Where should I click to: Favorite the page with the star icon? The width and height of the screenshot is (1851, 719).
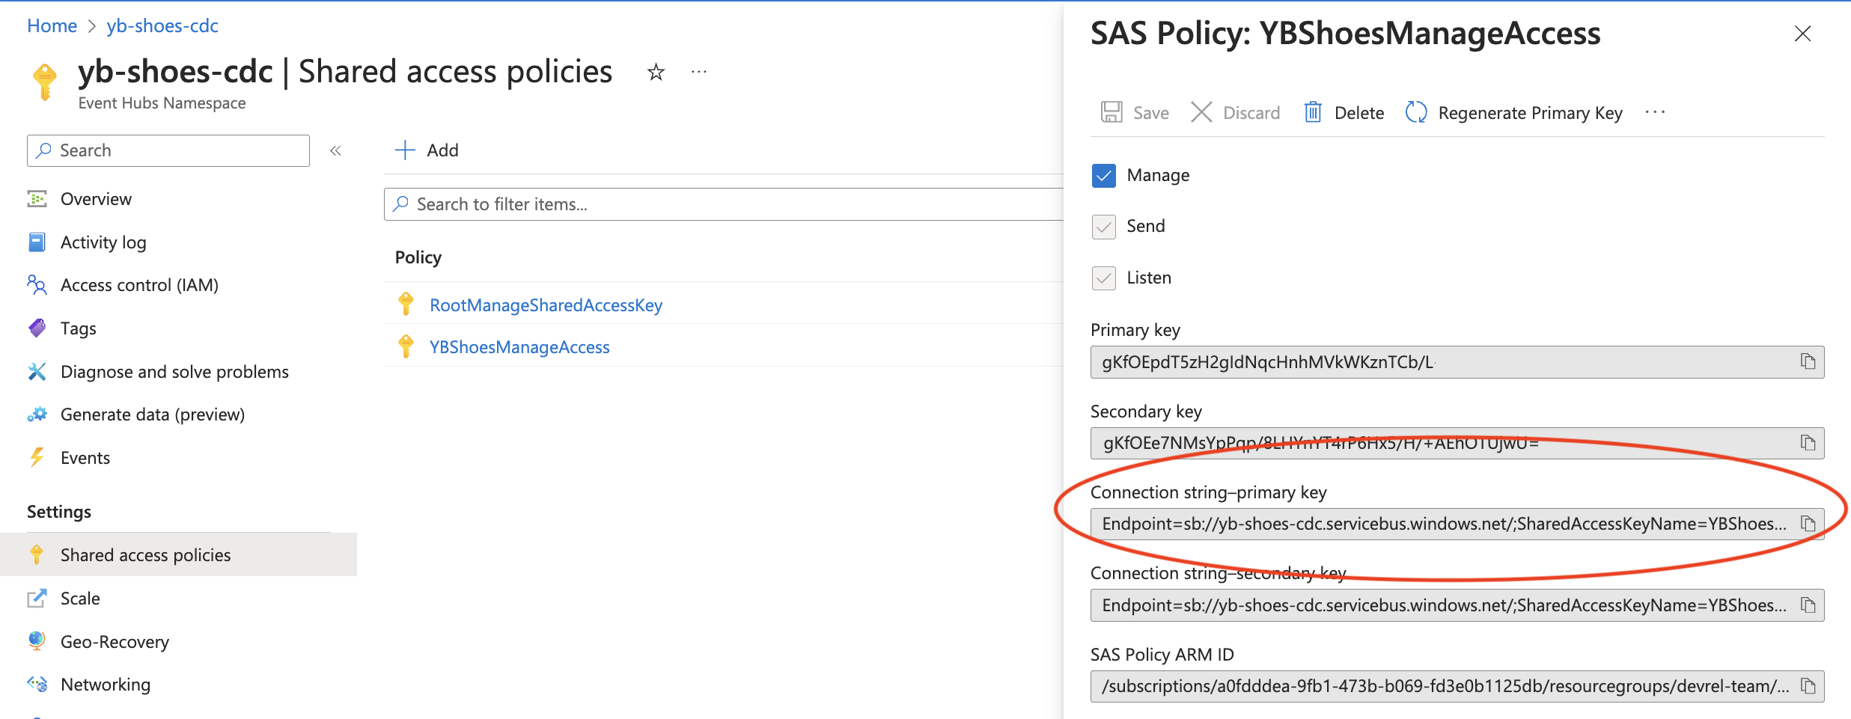(x=655, y=72)
